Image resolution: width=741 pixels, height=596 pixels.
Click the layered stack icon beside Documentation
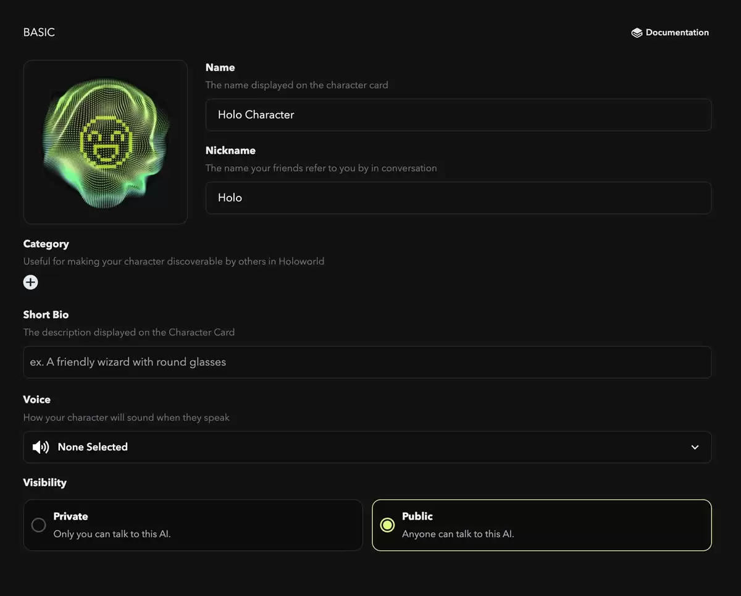pos(637,32)
